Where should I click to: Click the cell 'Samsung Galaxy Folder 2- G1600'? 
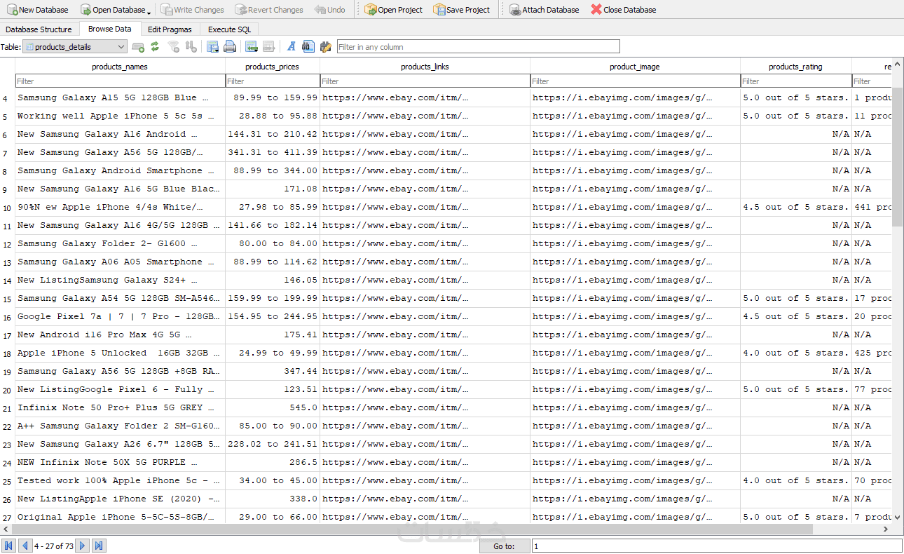point(120,244)
